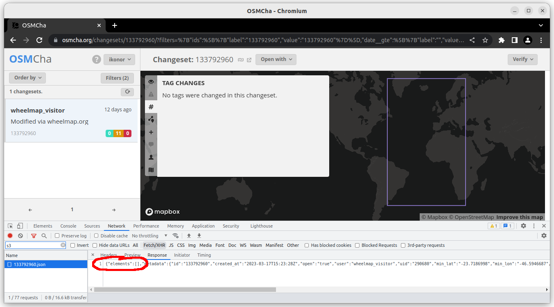Screen dimensions: 554x307
Task: Open the map controls panel icon
Action: click(151, 170)
